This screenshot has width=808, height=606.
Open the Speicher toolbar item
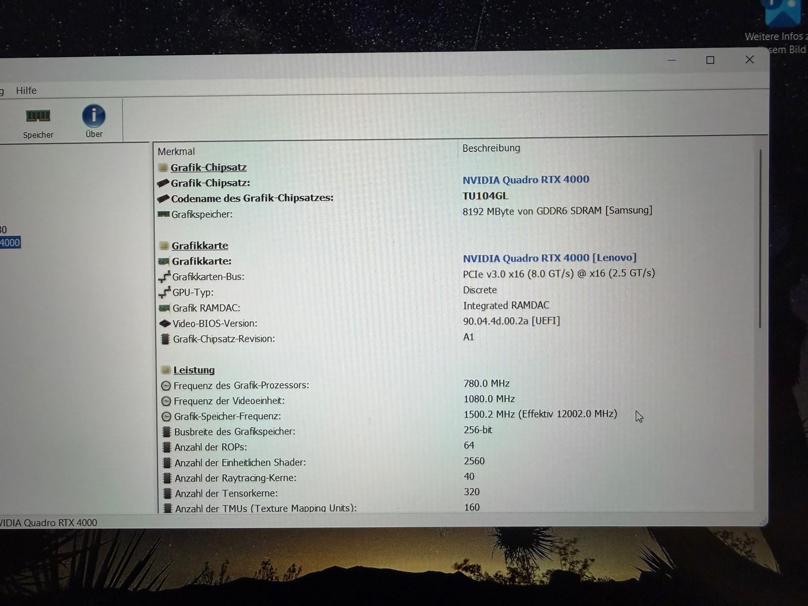(38, 123)
